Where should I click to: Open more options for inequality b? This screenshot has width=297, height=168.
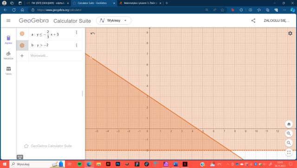pyautogui.click(x=76, y=45)
